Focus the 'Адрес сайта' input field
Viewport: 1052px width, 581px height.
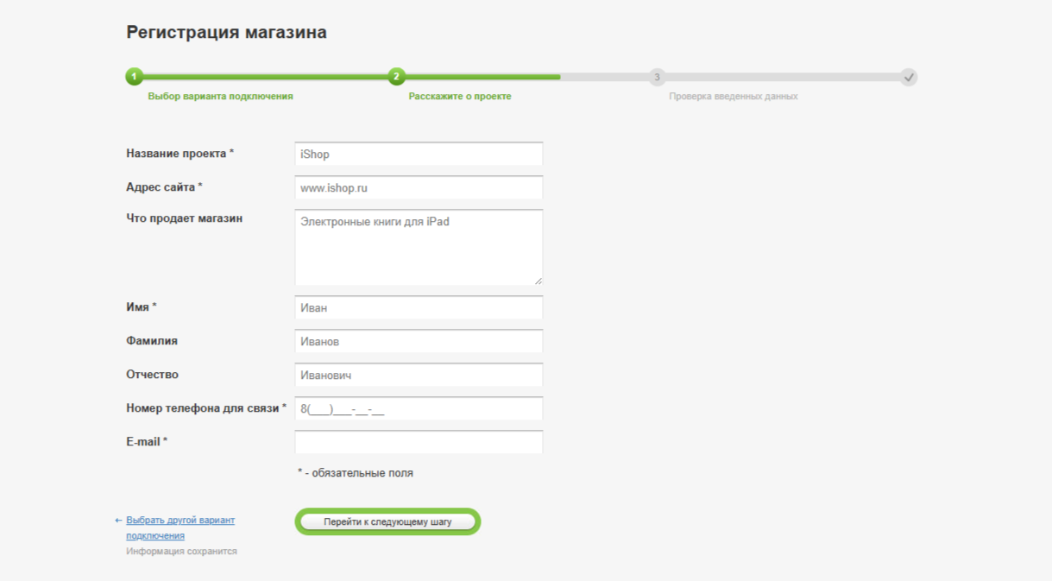[x=419, y=187]
